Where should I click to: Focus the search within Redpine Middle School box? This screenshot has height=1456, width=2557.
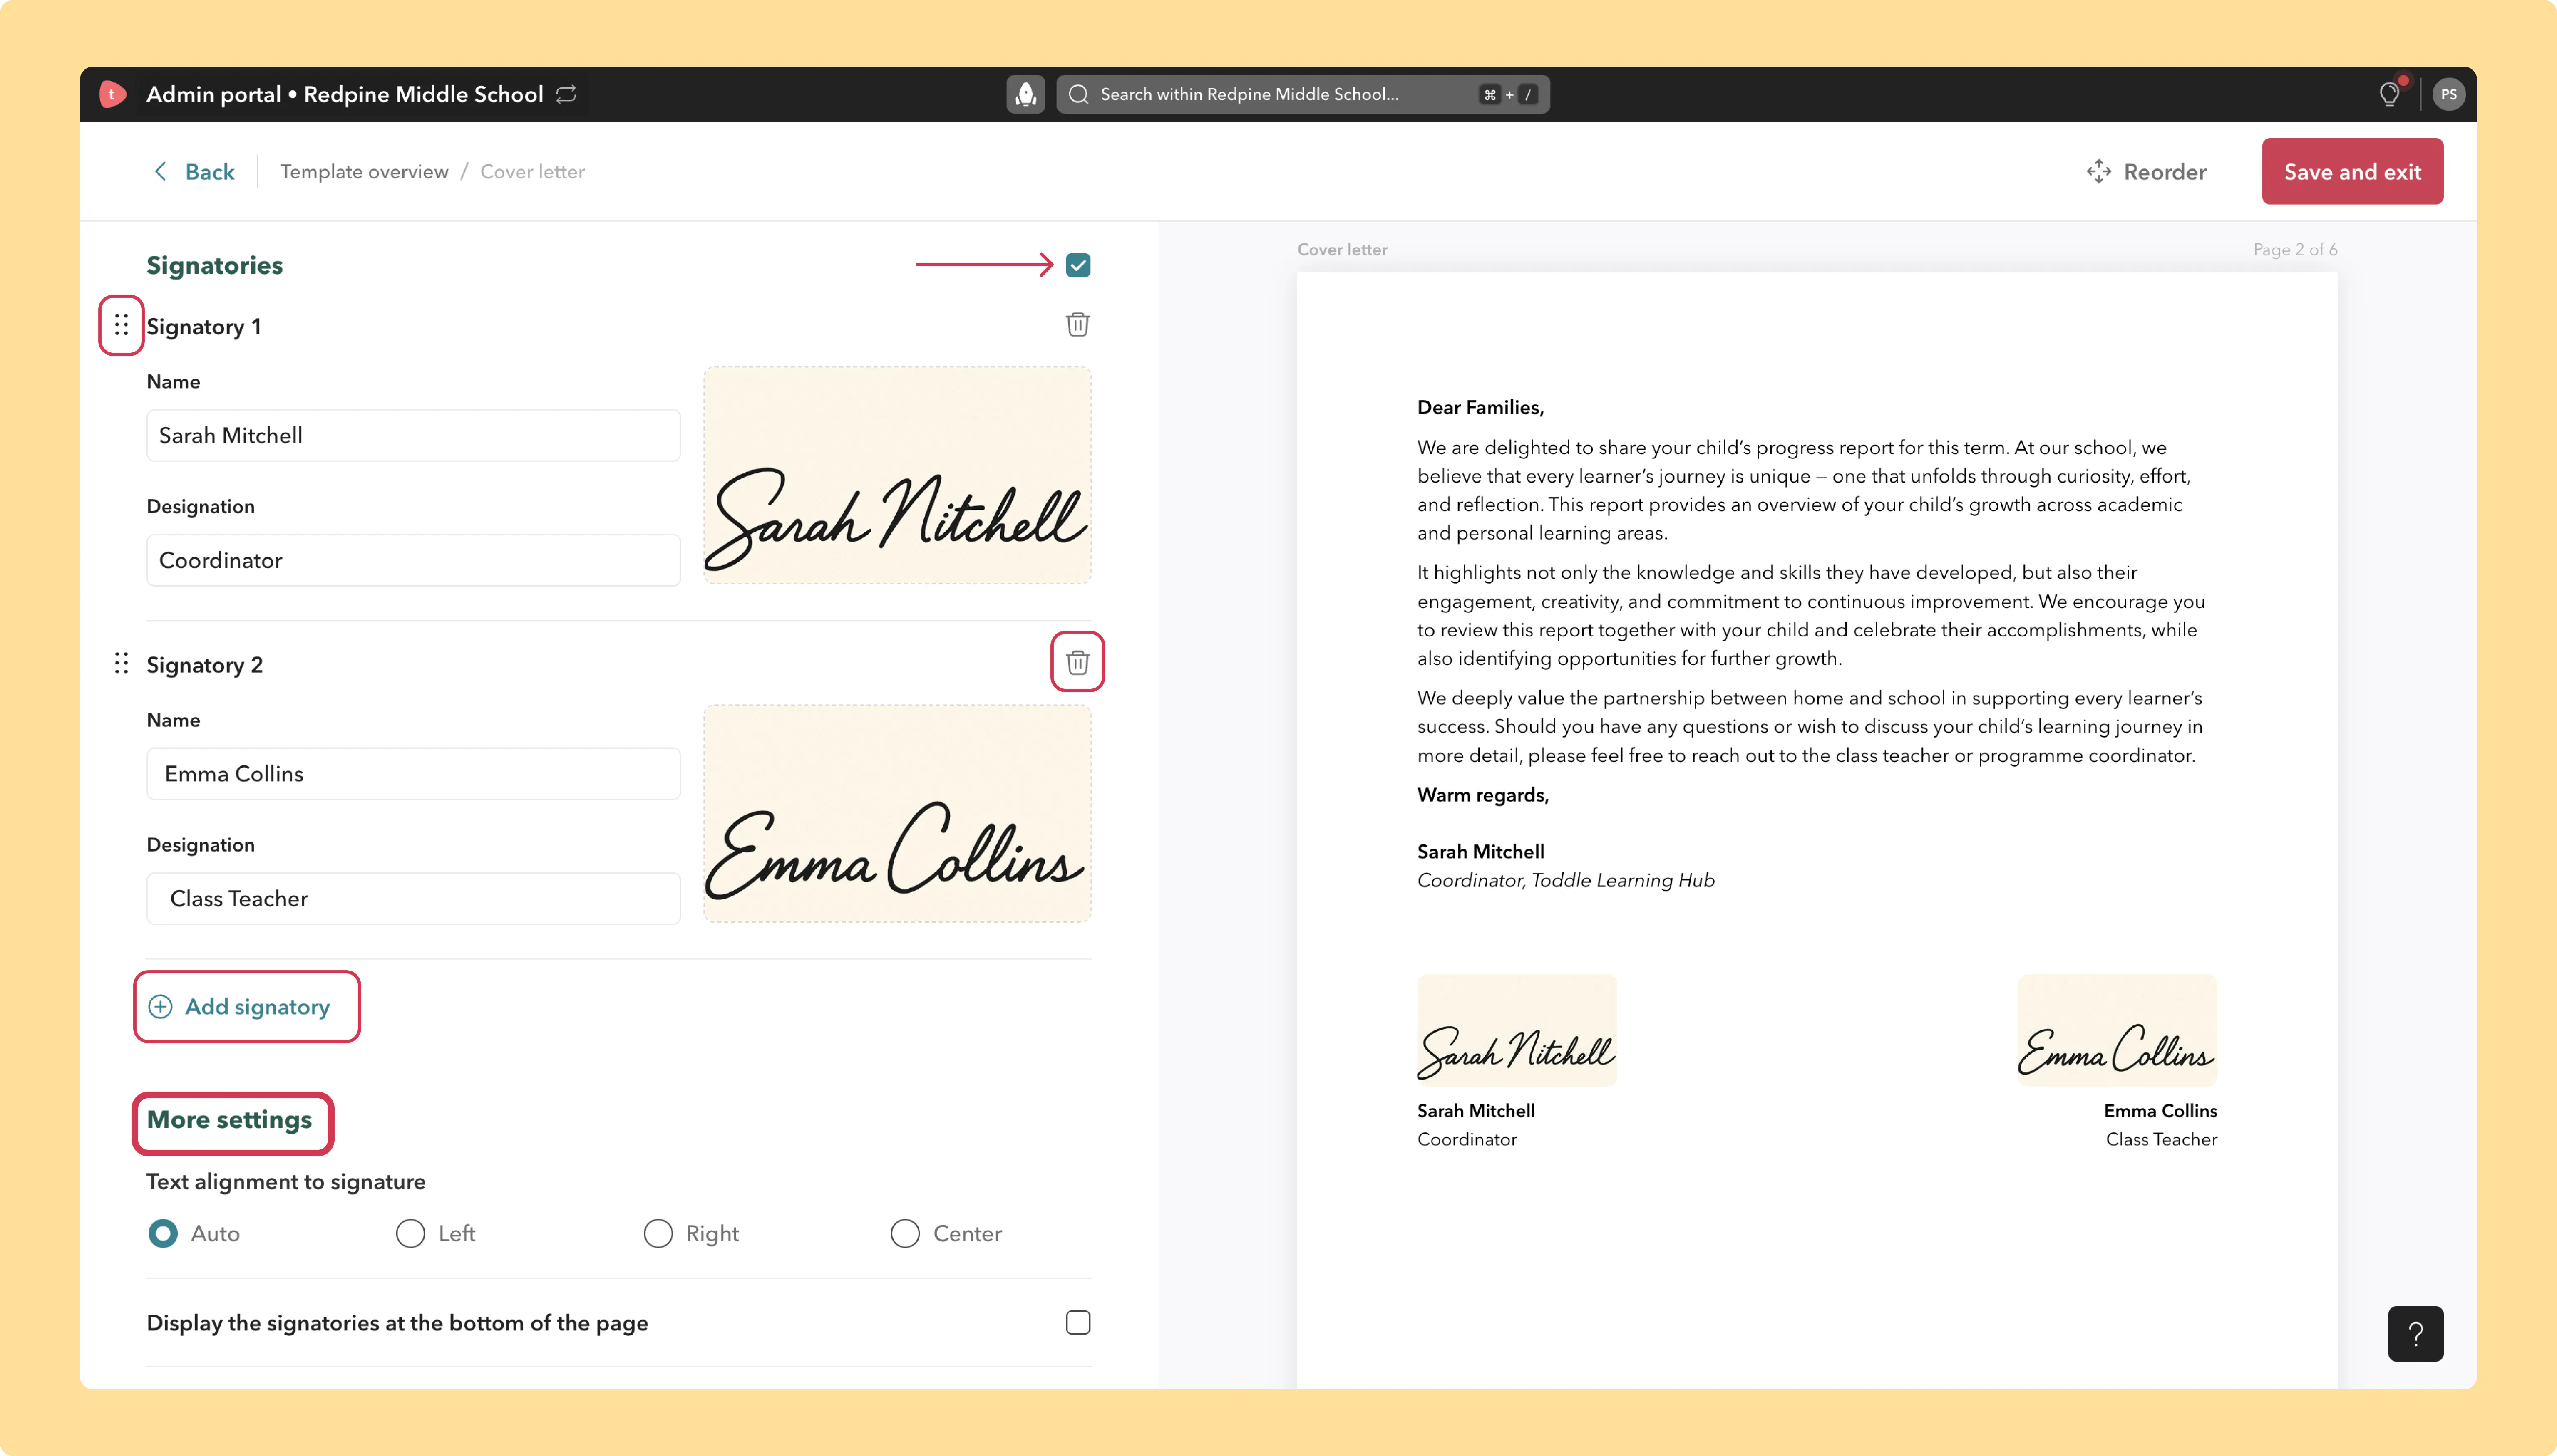(1303, 94)
